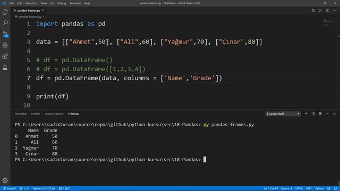Change the UTF-8 file encoding
The height and width of the screenshot is (191, 340).
tap(299, 188)
